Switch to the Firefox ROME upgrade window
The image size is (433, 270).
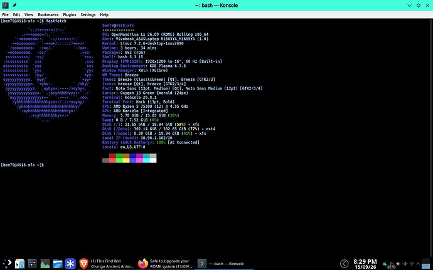tap(164, 264)
